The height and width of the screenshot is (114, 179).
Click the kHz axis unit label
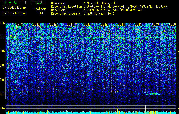tap(3, 23)
